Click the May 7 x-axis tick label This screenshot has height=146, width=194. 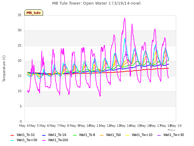54,126
